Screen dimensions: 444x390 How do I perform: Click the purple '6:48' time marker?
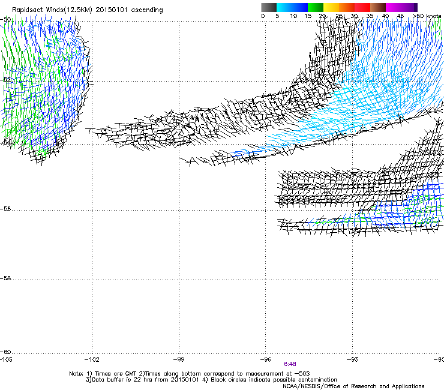(290, 364)
